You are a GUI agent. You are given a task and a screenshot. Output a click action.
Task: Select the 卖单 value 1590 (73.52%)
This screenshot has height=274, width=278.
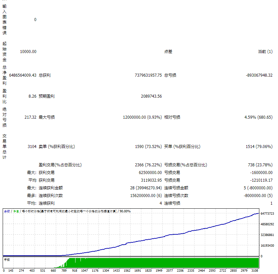click(148, 147)
